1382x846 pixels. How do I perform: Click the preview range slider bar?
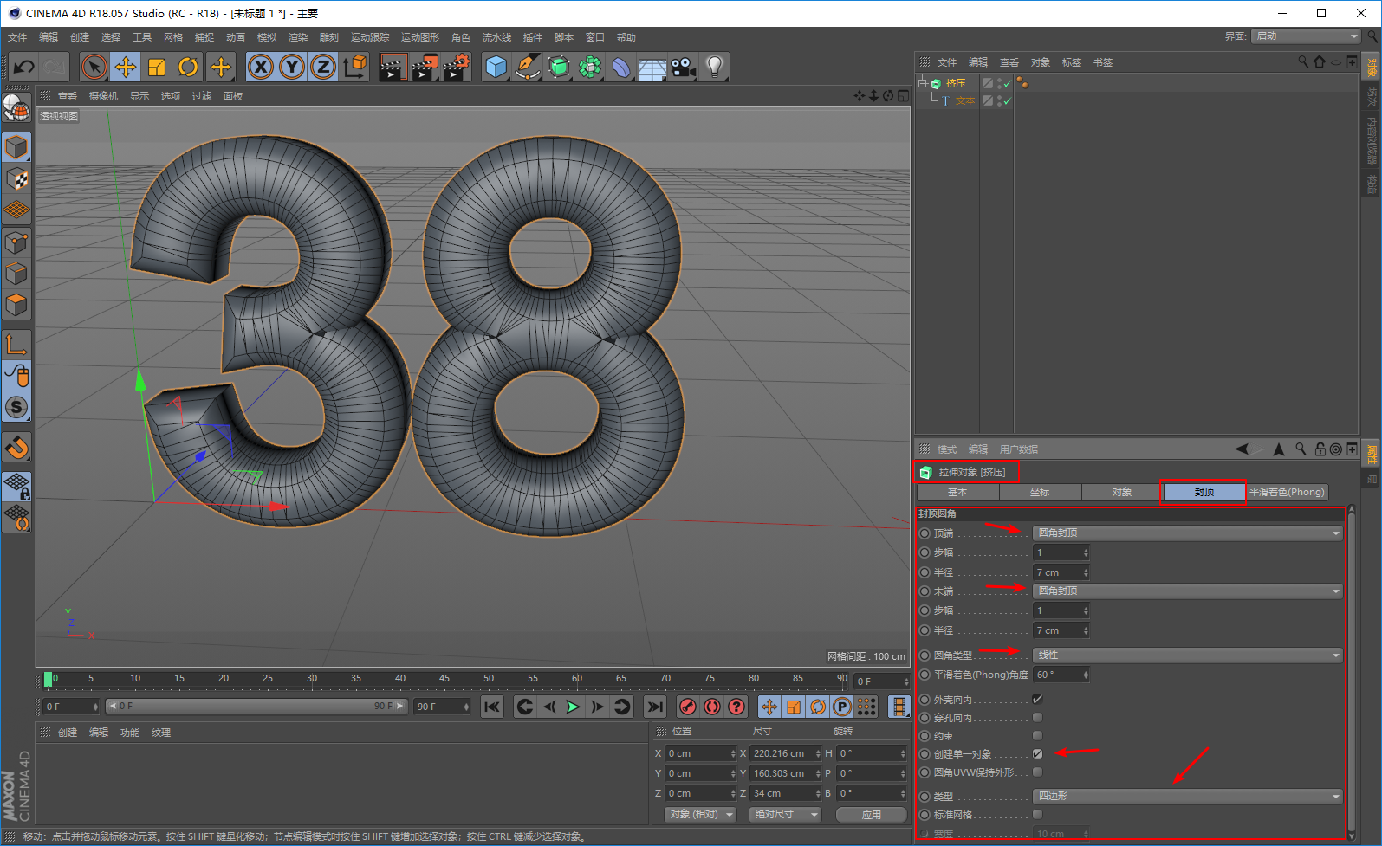[256, 707]
